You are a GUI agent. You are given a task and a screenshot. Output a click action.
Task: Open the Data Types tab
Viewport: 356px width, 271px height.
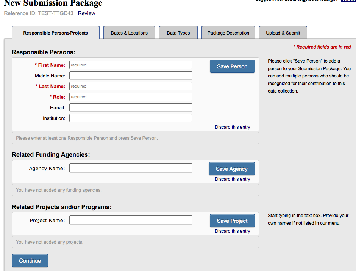point(178,33)
